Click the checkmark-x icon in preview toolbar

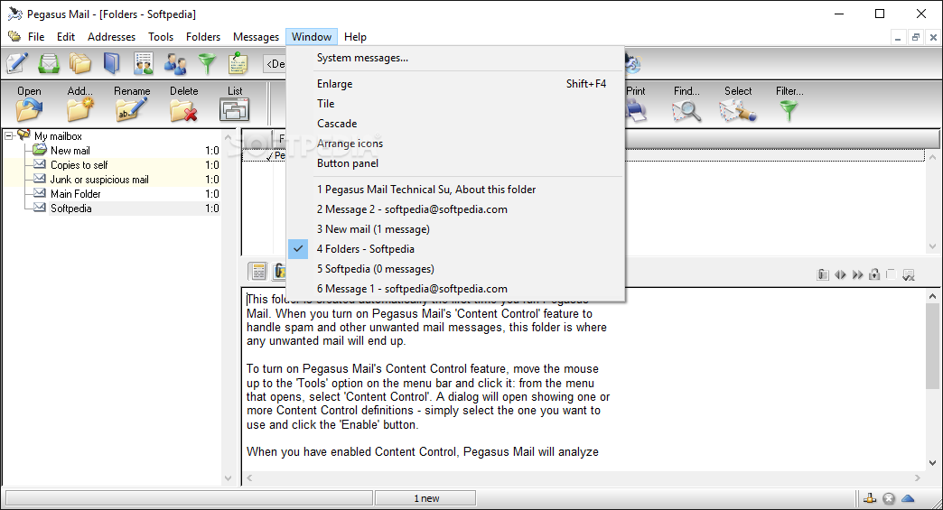909,275
